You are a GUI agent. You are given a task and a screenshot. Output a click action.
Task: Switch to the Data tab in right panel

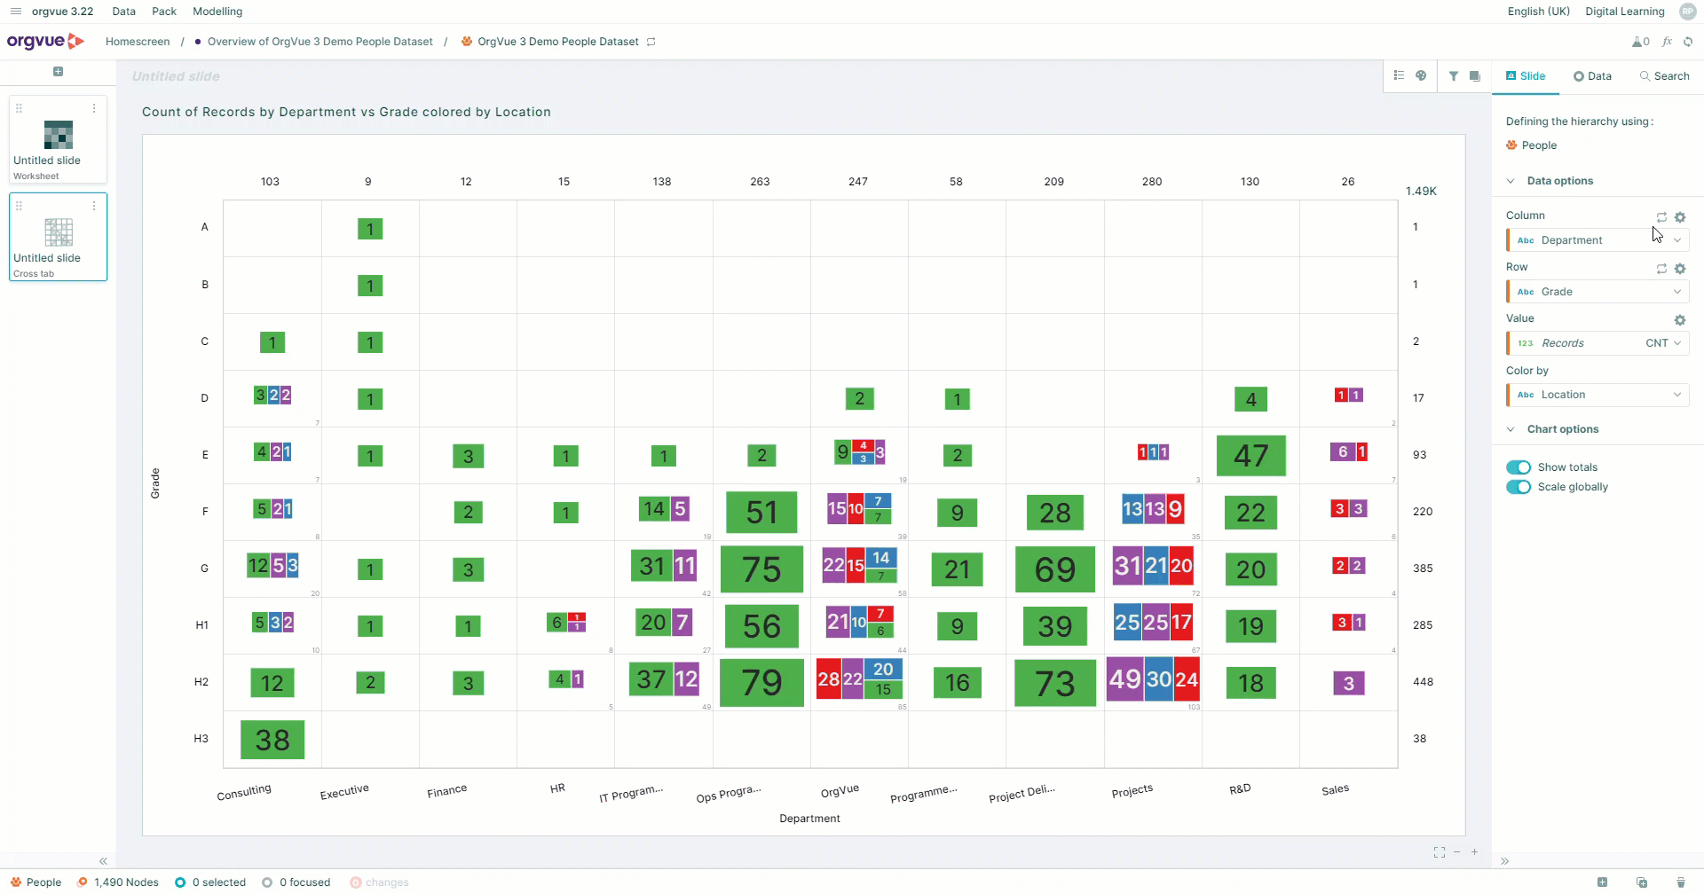point(1593,76)
